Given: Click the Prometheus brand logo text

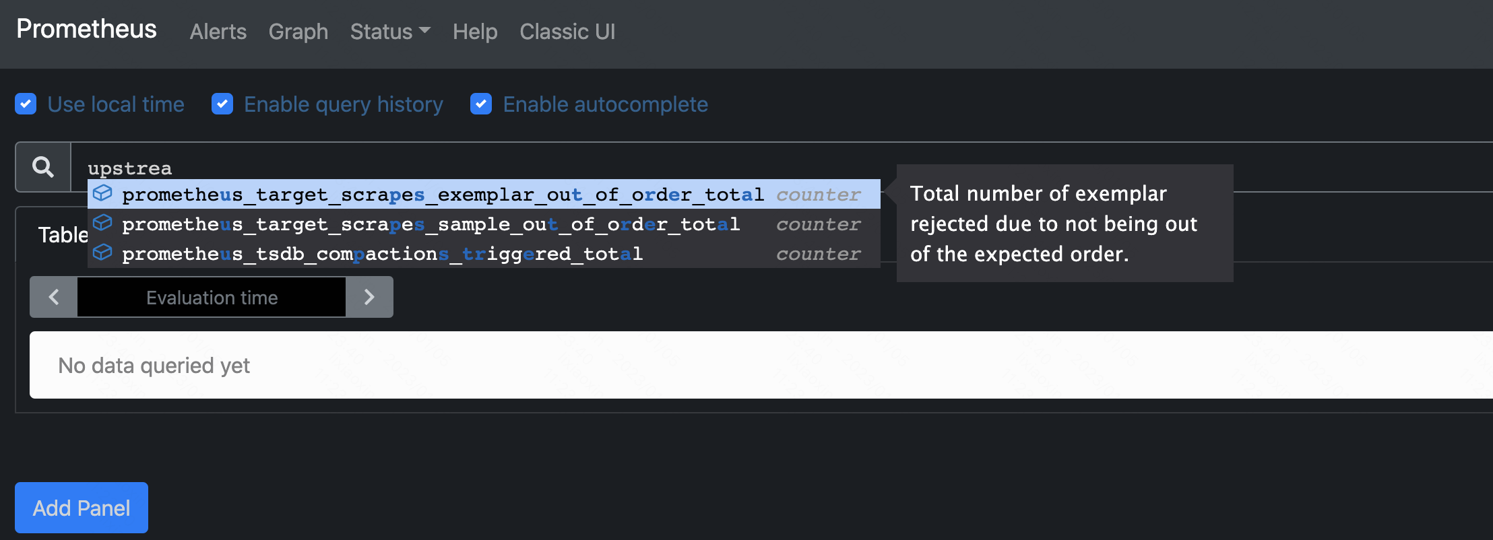Looking at the screenshot, I should [86, 29].
